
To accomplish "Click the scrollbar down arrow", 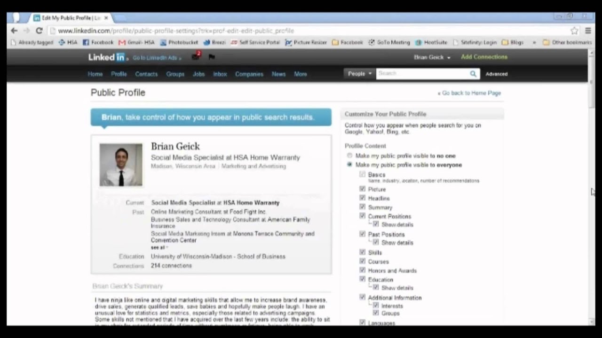I will [592, 322].
